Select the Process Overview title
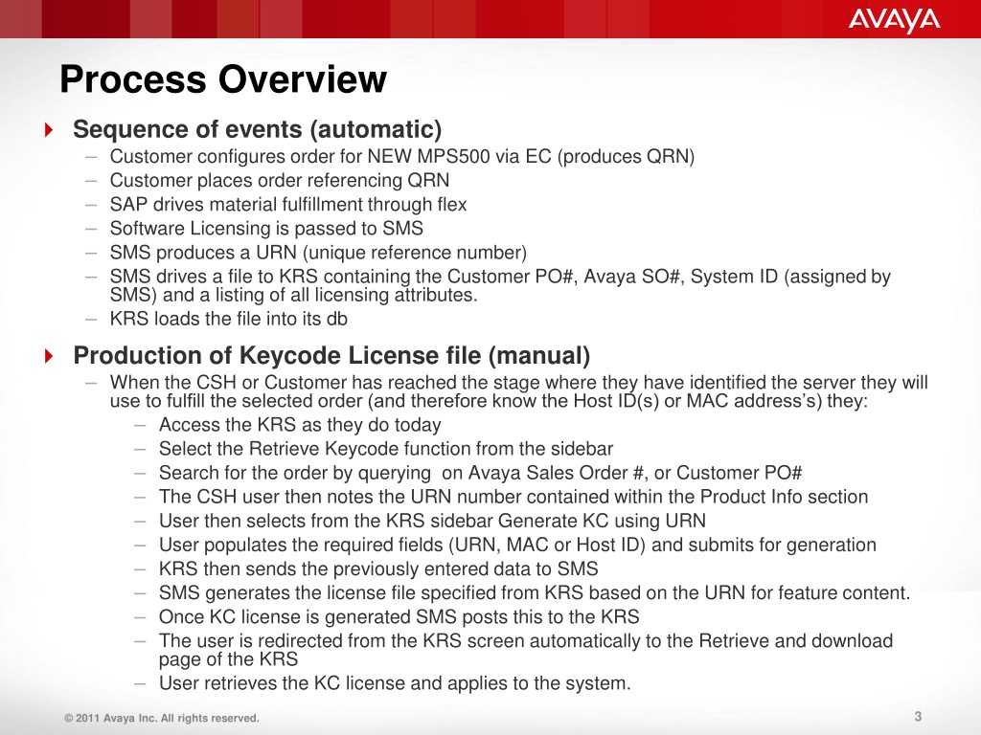Image resolution: width=981 pixels, height=735 pixels. coord(223,79)
